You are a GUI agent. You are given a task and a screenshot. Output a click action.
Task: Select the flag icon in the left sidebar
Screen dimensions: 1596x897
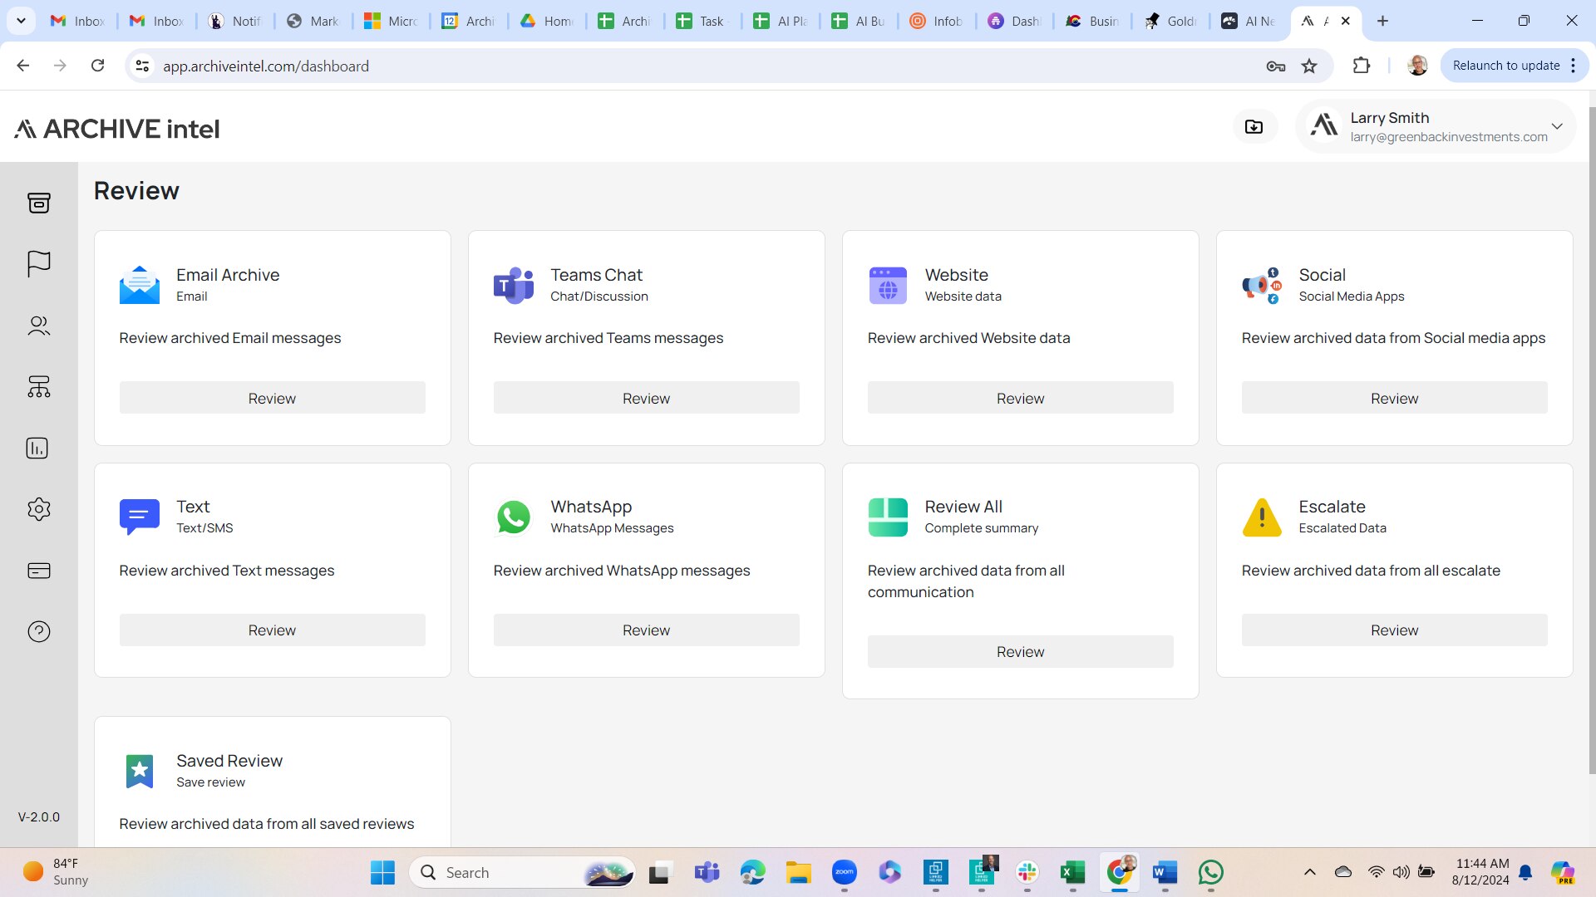pos(39,264)
